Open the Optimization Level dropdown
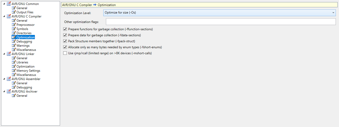 coord(219,13)
